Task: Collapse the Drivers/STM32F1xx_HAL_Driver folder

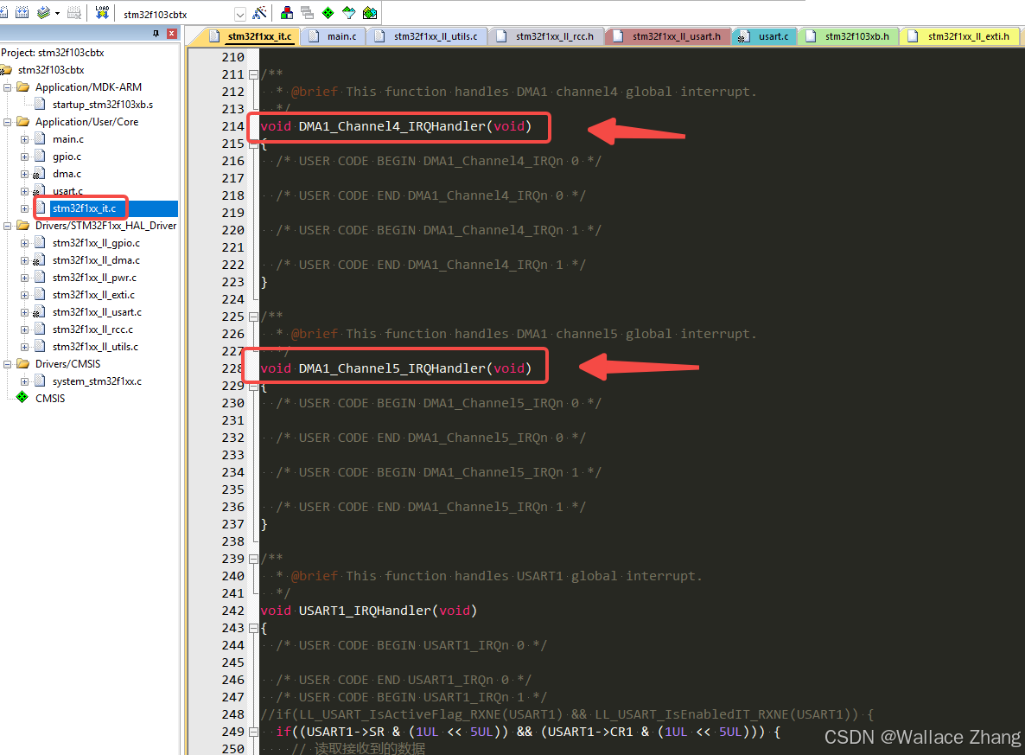Action: pyautogui.click(x=7, y=226)
